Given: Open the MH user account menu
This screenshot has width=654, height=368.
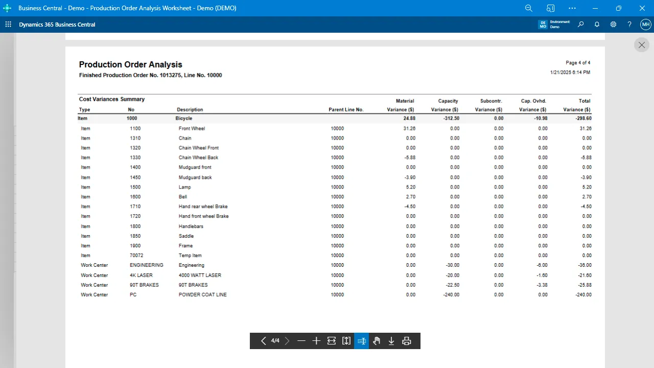Looking at the screenshot, I should click(646, 25).
